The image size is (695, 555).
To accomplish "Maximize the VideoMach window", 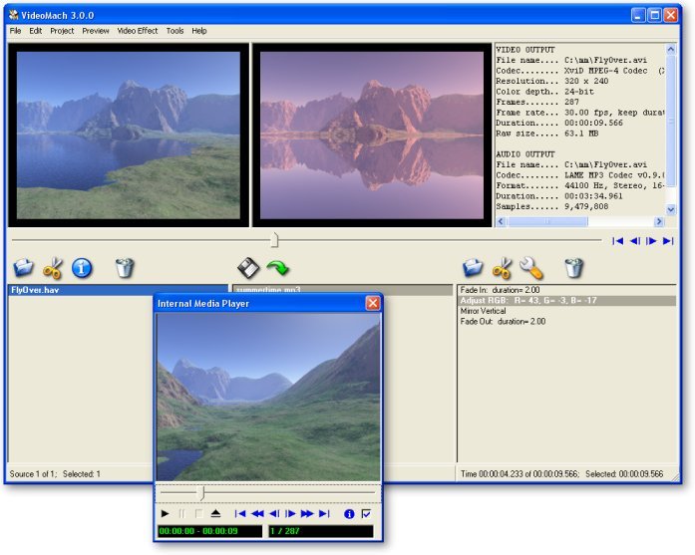I will (x=654, y=16).
